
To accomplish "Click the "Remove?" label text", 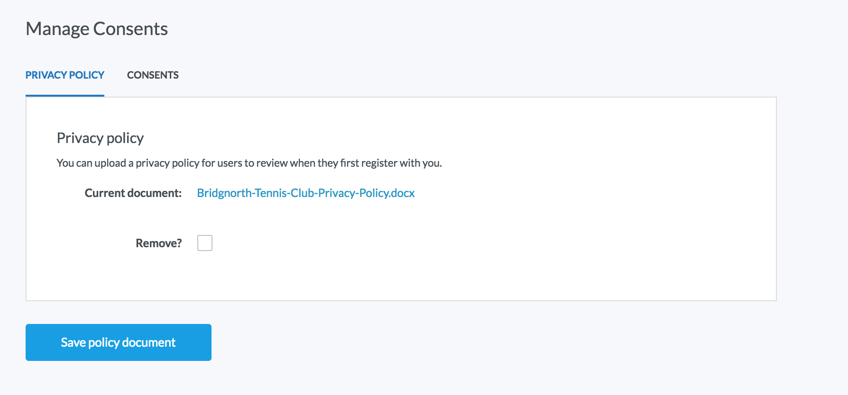I will pyautogui.click(x=158, y=243).
